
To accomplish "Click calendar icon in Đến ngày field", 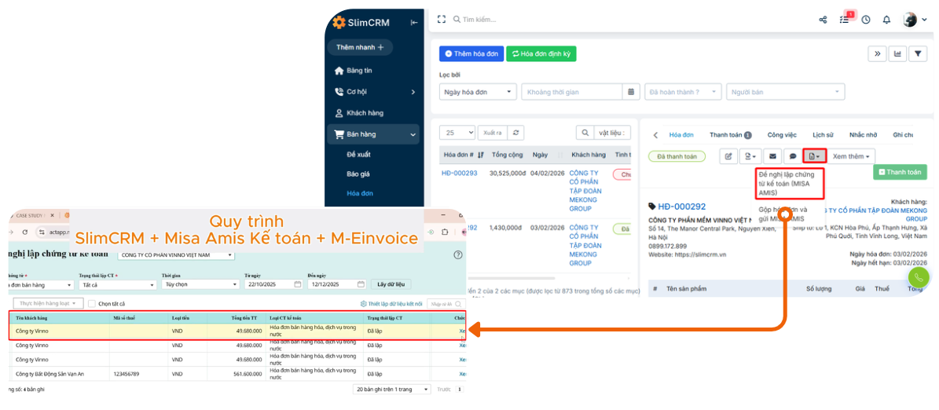I will click(361, 284).
